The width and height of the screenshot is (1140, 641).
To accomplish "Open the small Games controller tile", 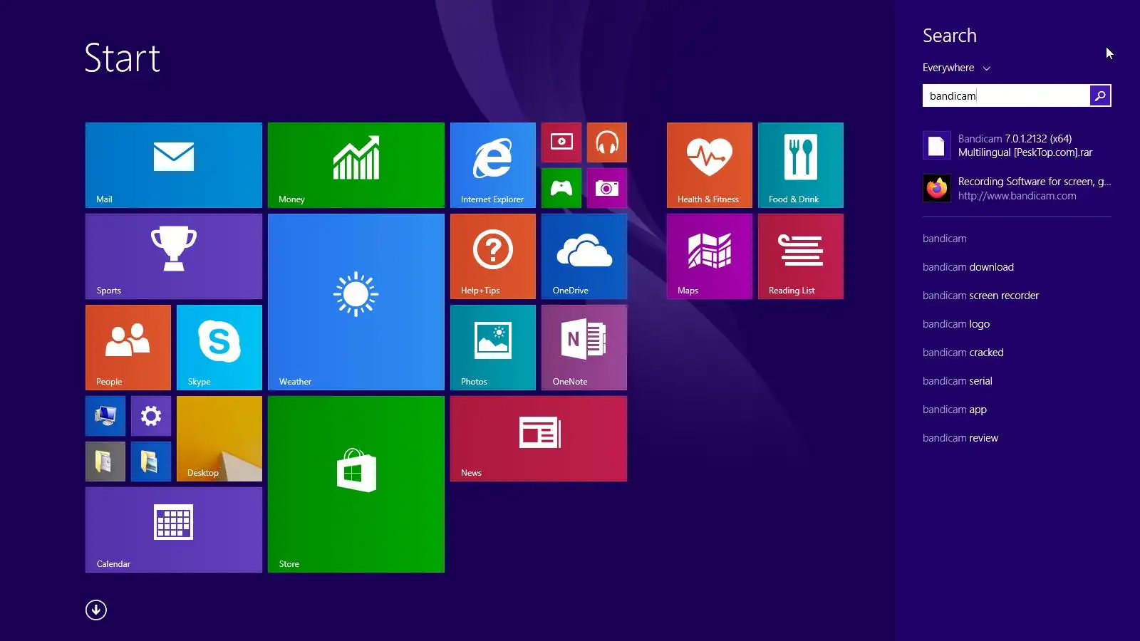I will tap(561, 188).
